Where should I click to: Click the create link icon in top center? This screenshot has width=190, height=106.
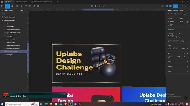tap(104, 6)
